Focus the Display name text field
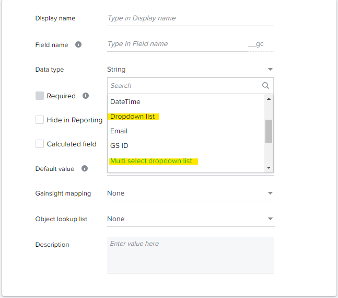This screenshot has height=298, width=338. tap(191, 18)
